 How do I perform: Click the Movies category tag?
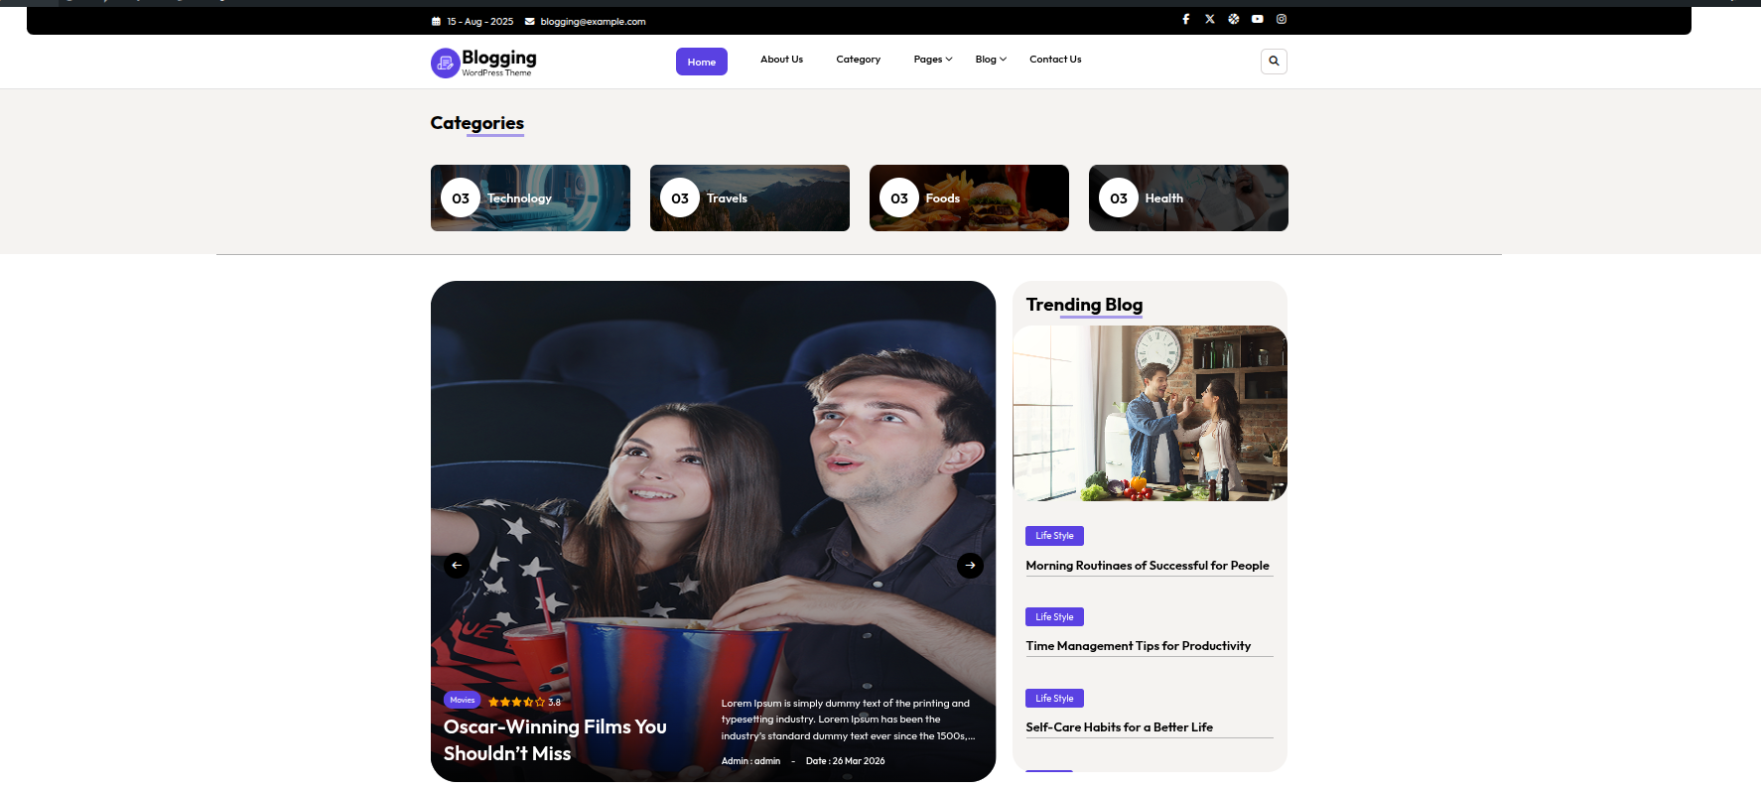click(462, 700)
